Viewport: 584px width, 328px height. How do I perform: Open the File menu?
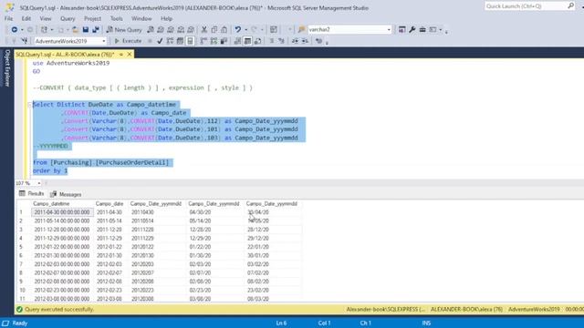[8, 18]
